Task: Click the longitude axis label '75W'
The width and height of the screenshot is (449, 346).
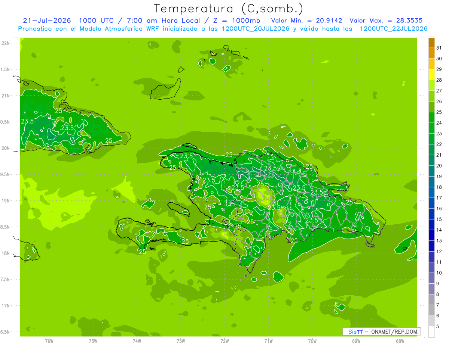Action: point(93,341)
